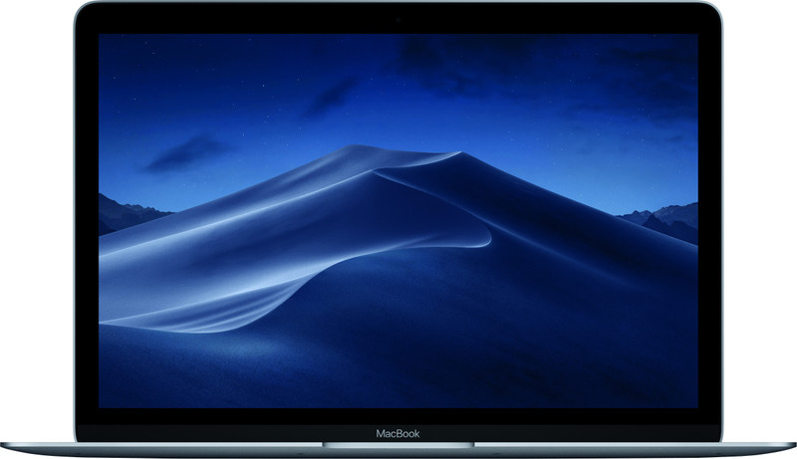
Task: Click the black bezel left of the display
Action: [87, 219]
